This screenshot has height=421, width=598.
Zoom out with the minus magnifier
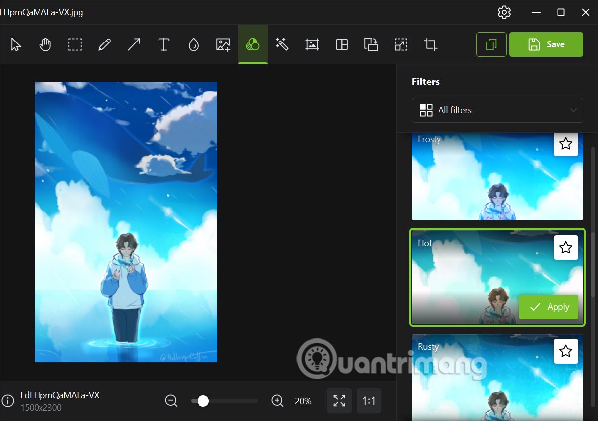pyautogui.click(x=171, y=401)
